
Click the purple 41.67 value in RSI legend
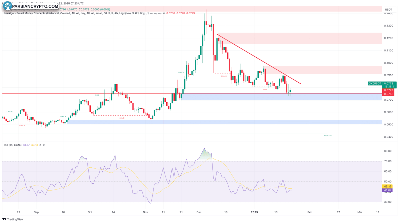(26, 145)
